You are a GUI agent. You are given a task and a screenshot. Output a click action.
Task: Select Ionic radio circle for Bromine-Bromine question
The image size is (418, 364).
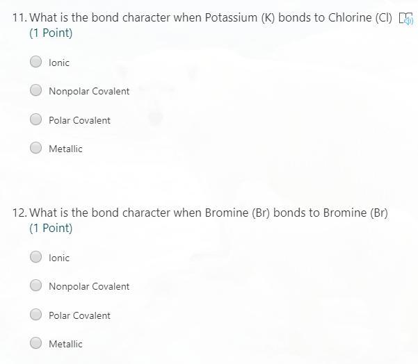(36, 257)
